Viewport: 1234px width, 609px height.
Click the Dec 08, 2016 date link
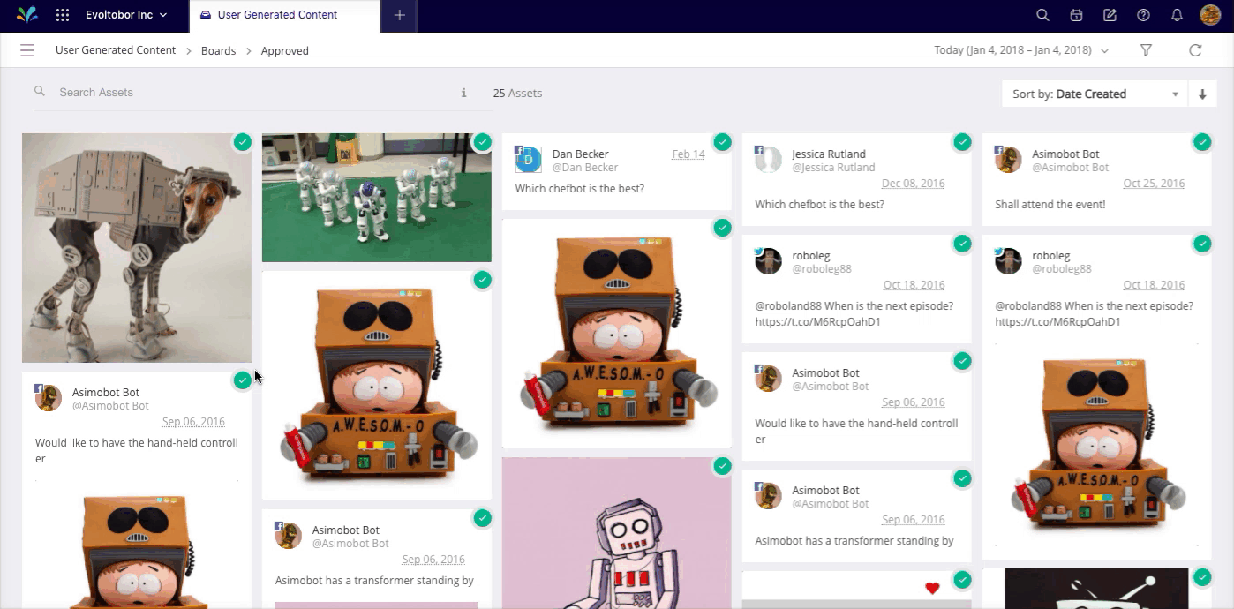(x=914, y=184)
